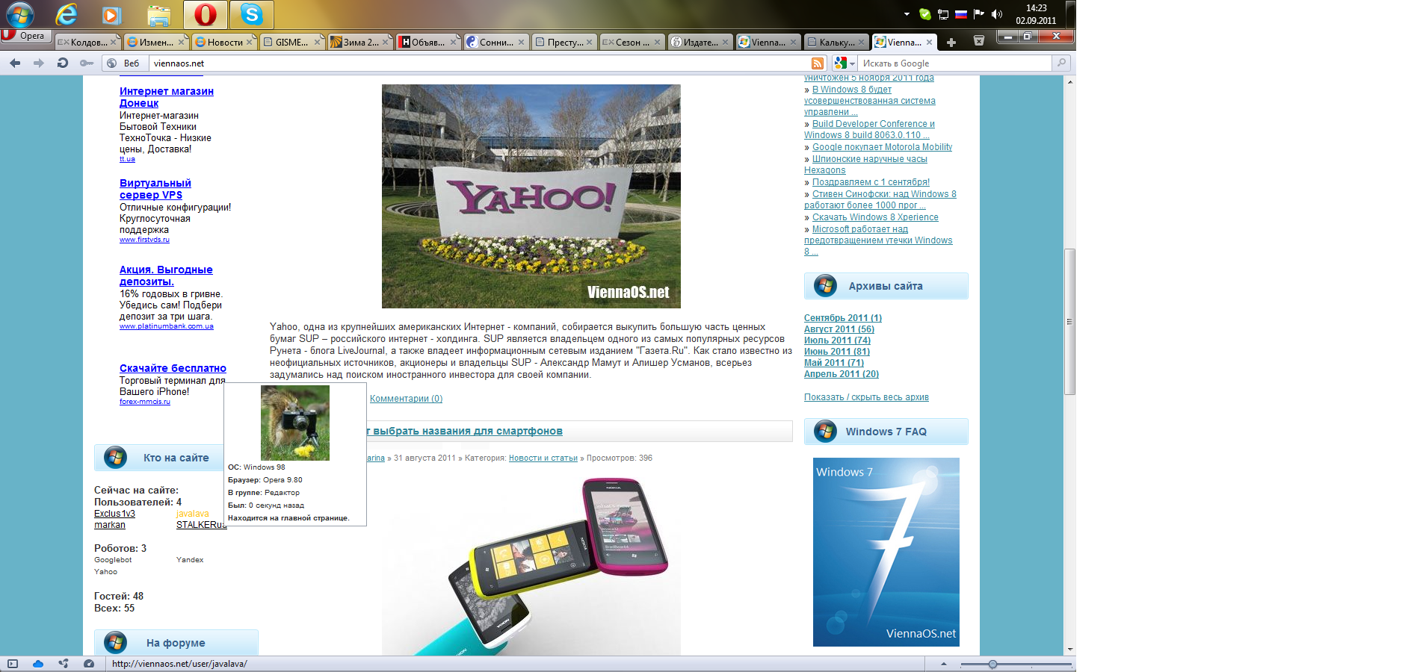Switch to the Зима 2... tab
The width and height of the screenshot is (1411, 672).
(359, 42)
